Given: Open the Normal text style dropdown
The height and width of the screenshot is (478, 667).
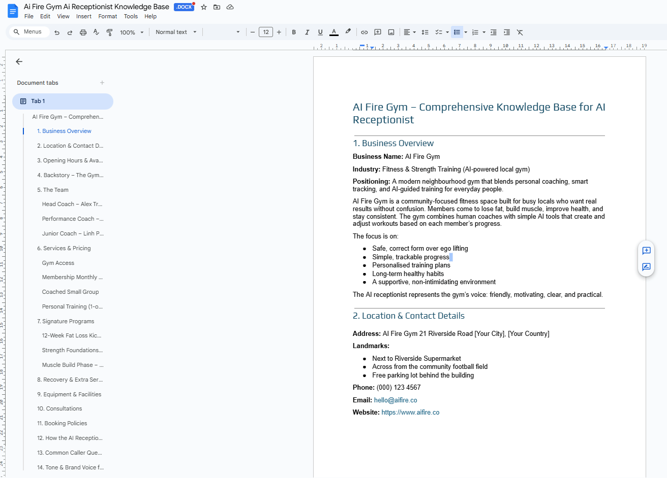Looking at the screenshot, I should coord(175,32).
